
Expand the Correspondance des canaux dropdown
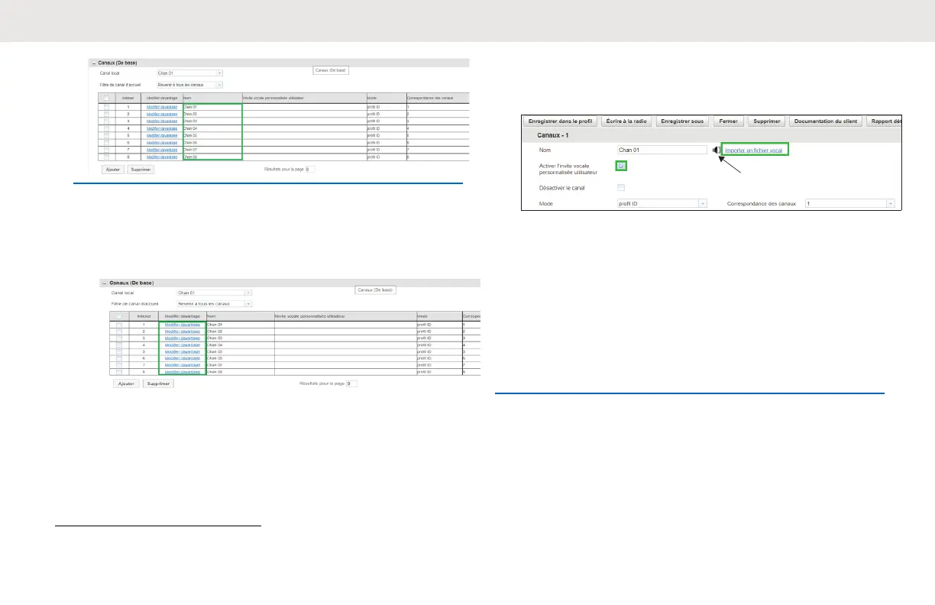pyautogui.click(x=849, y=204)
